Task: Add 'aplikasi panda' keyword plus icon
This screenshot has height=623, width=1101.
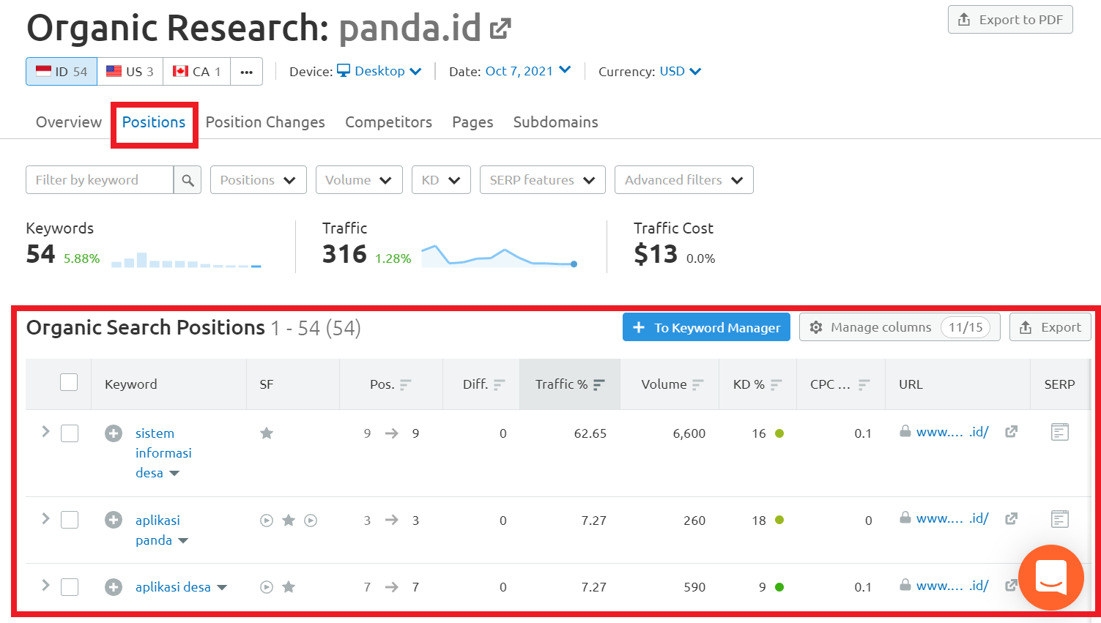Action: [114, 520]
